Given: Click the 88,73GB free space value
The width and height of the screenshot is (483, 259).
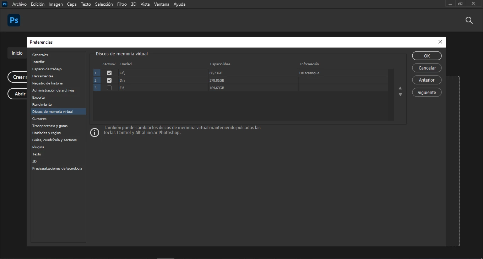Looking at the screenshot, I should [216, 73].
